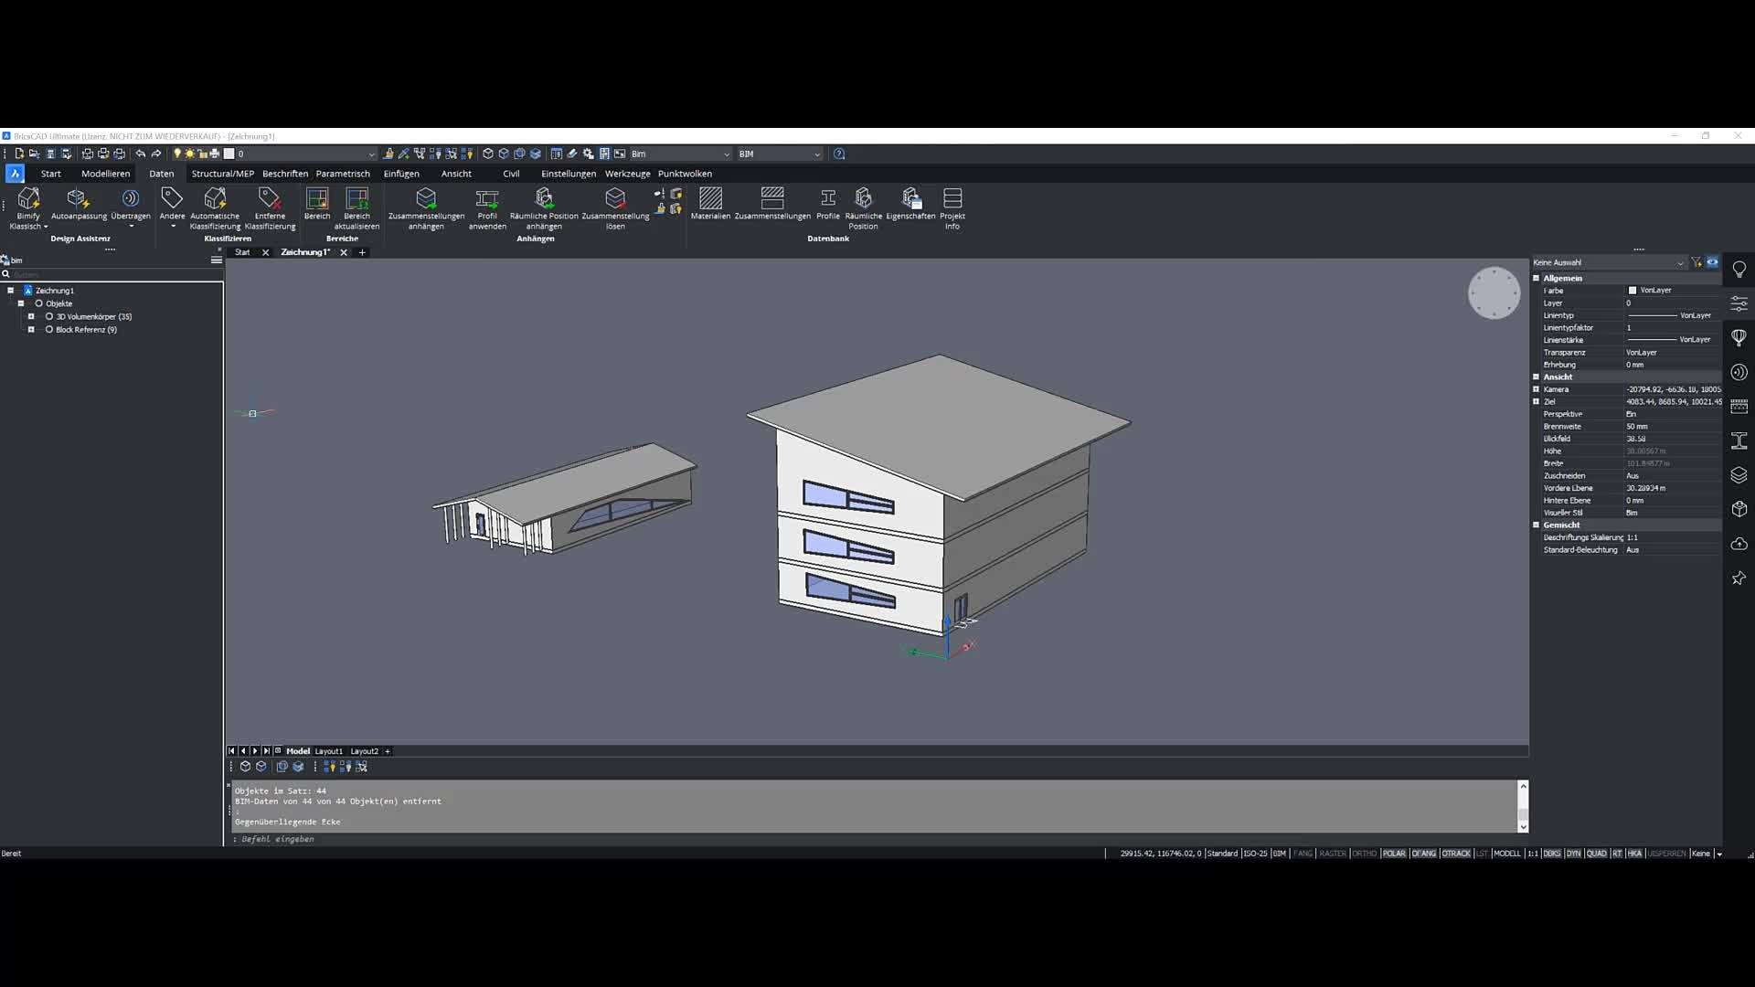Toggle FANG snap in status bar
Viewport: 1755px width, 987px height.
1303,854
